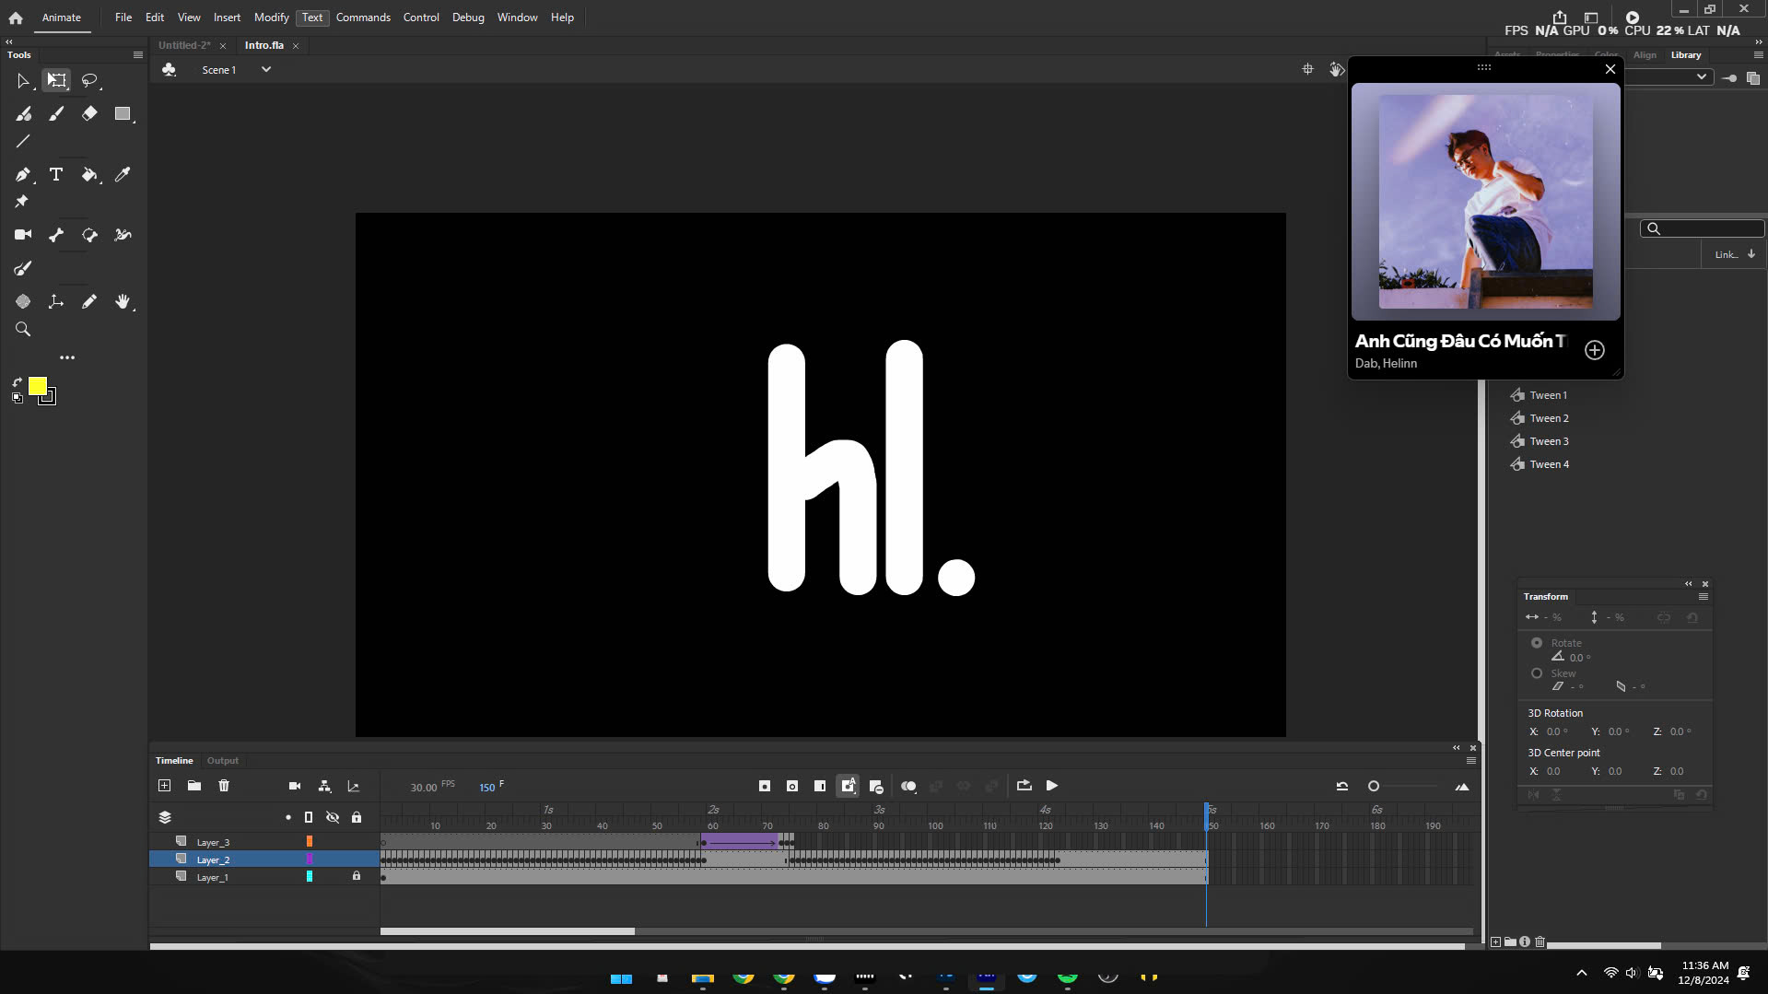
Task: Expand the Library sort arrow
Action: [1751, 254]
